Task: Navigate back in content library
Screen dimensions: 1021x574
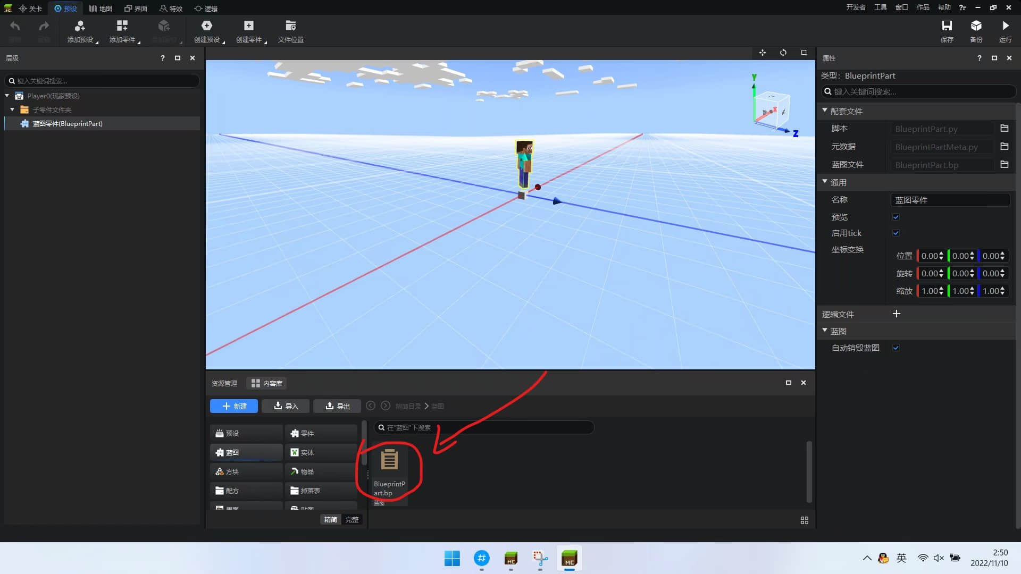Action: tap(371, 406)
